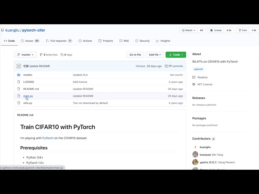Screen dimensions: 259x194
Task: Switch to the Issues tab
Action: (30, 41)
